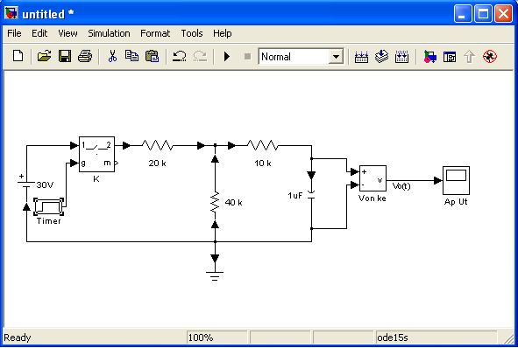Save the model with the floppy icon

pos(65,56)
